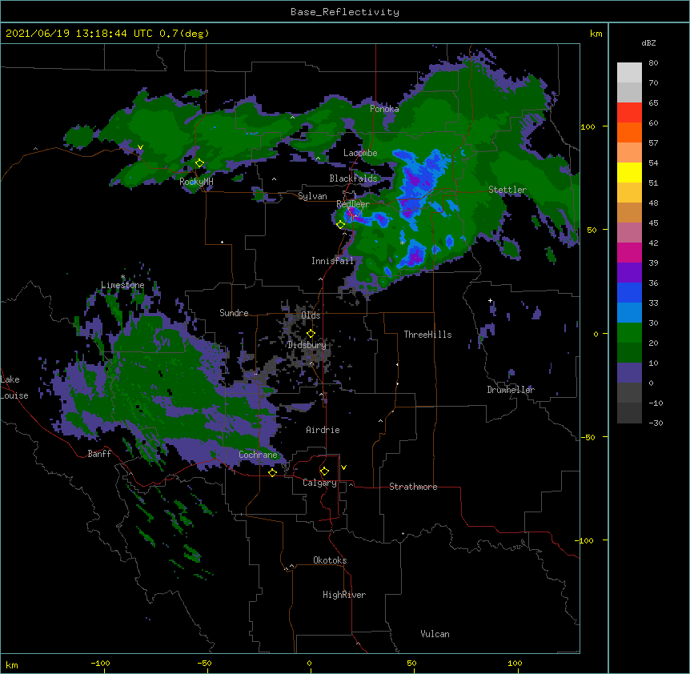Click the Ponoka town label
690x674 pixels.
384,109
